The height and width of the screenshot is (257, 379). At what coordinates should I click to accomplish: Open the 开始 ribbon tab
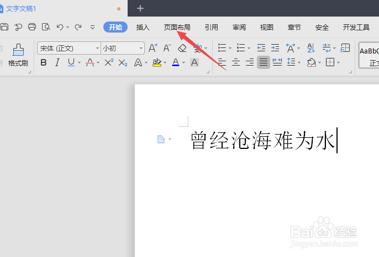pyautogui.click(x=115, y=27)
